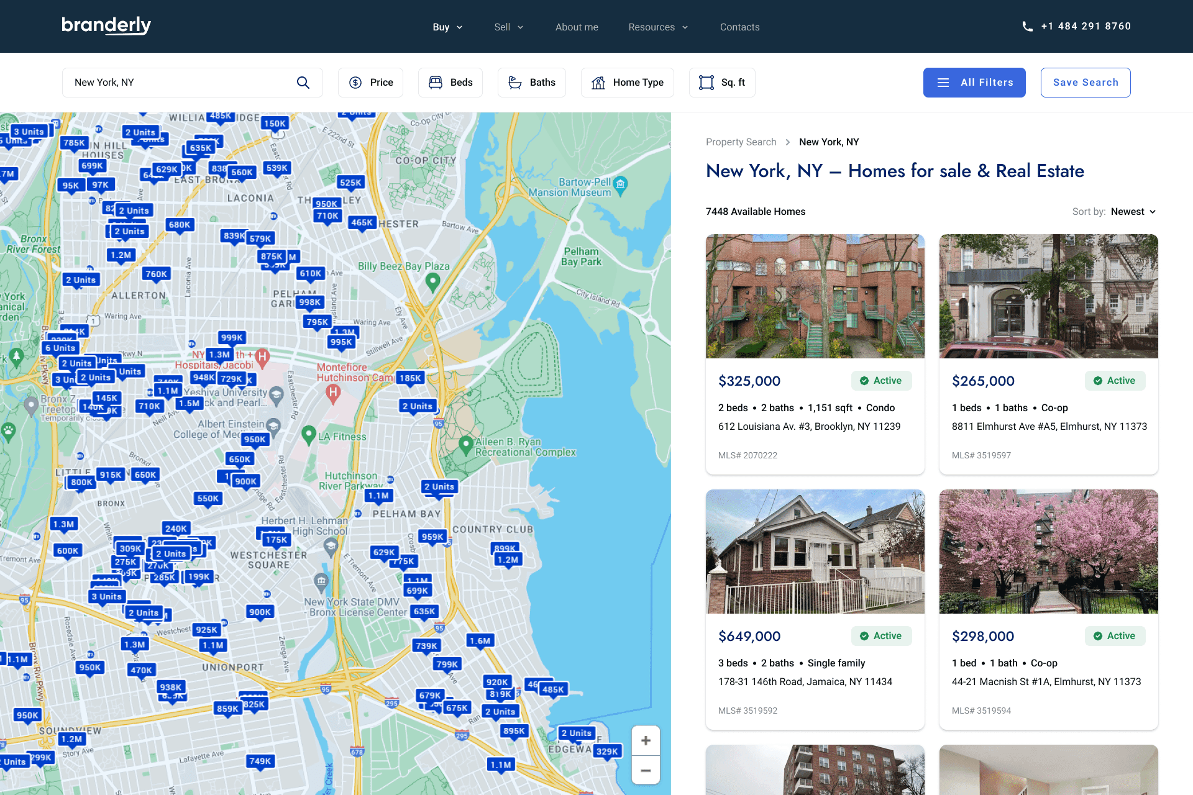This screenshot has width=1193, height=795.
Task: Select the 7448 Available Homes count
Action: pos(756,212)
